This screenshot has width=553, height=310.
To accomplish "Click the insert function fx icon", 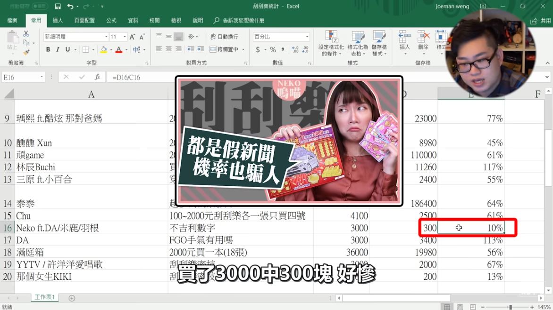I will pos(97,77).
